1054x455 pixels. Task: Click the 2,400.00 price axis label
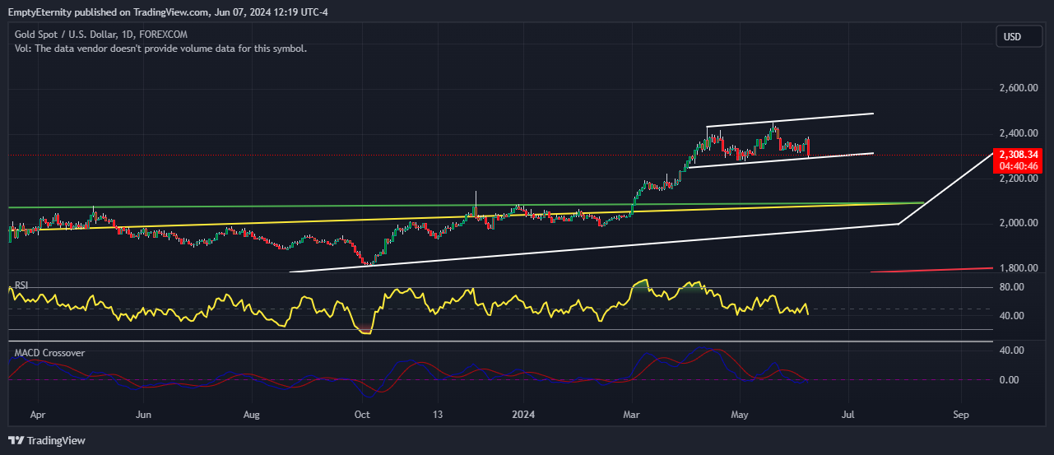click(x=1018, y=133)
